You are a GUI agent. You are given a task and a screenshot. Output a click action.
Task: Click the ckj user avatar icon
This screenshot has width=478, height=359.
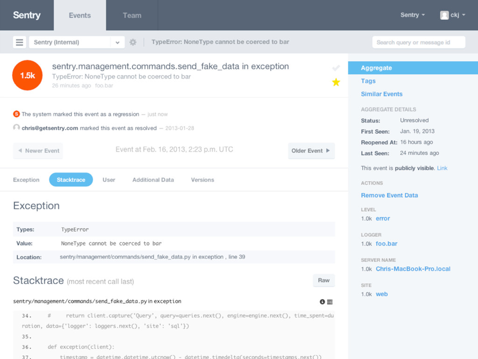pyautogui.click(x=444, y=15)
